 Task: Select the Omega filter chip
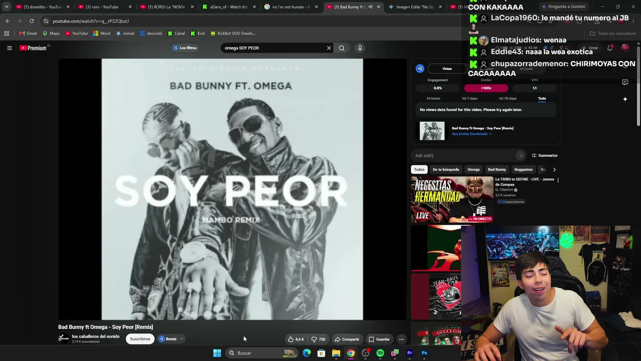(x=473, y=169)
